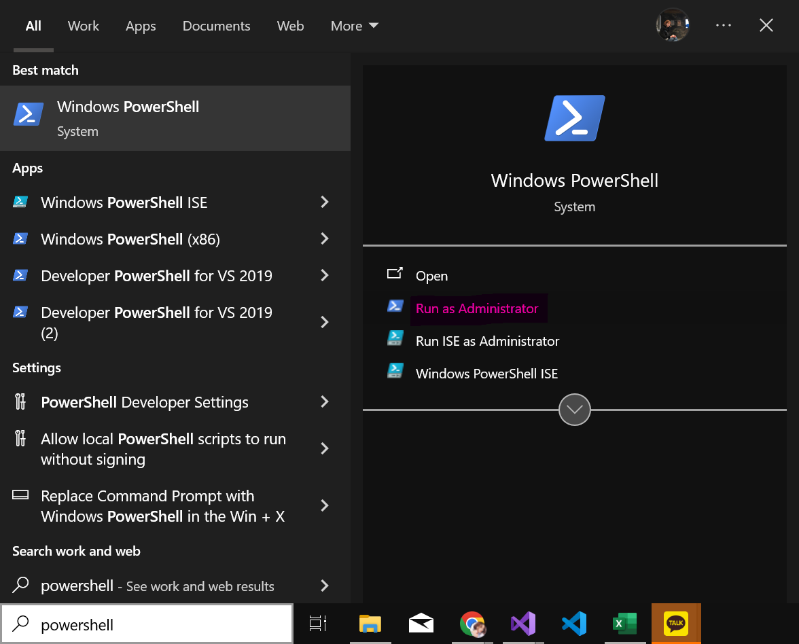799x644 pixels.
Task: Expand Allow local PowerShell scripts arrow
Action: [x=325, y=448]
